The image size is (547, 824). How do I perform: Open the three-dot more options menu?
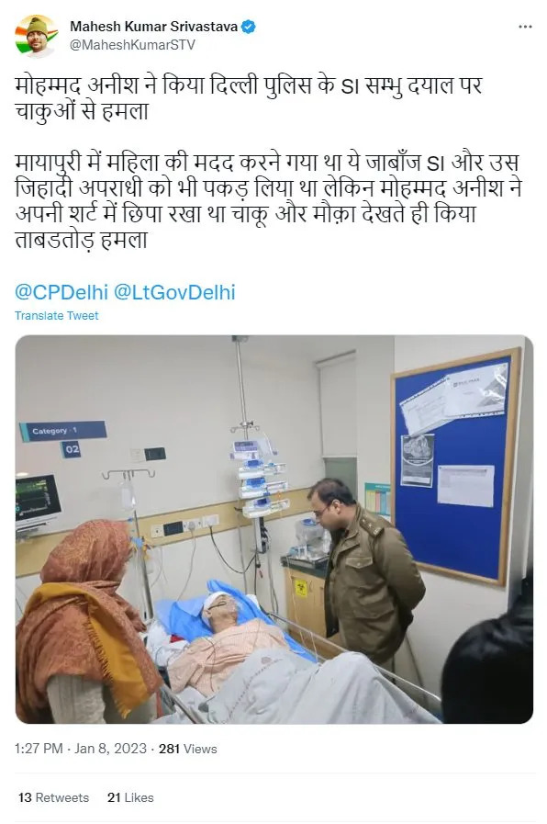[x=524, y=27]
